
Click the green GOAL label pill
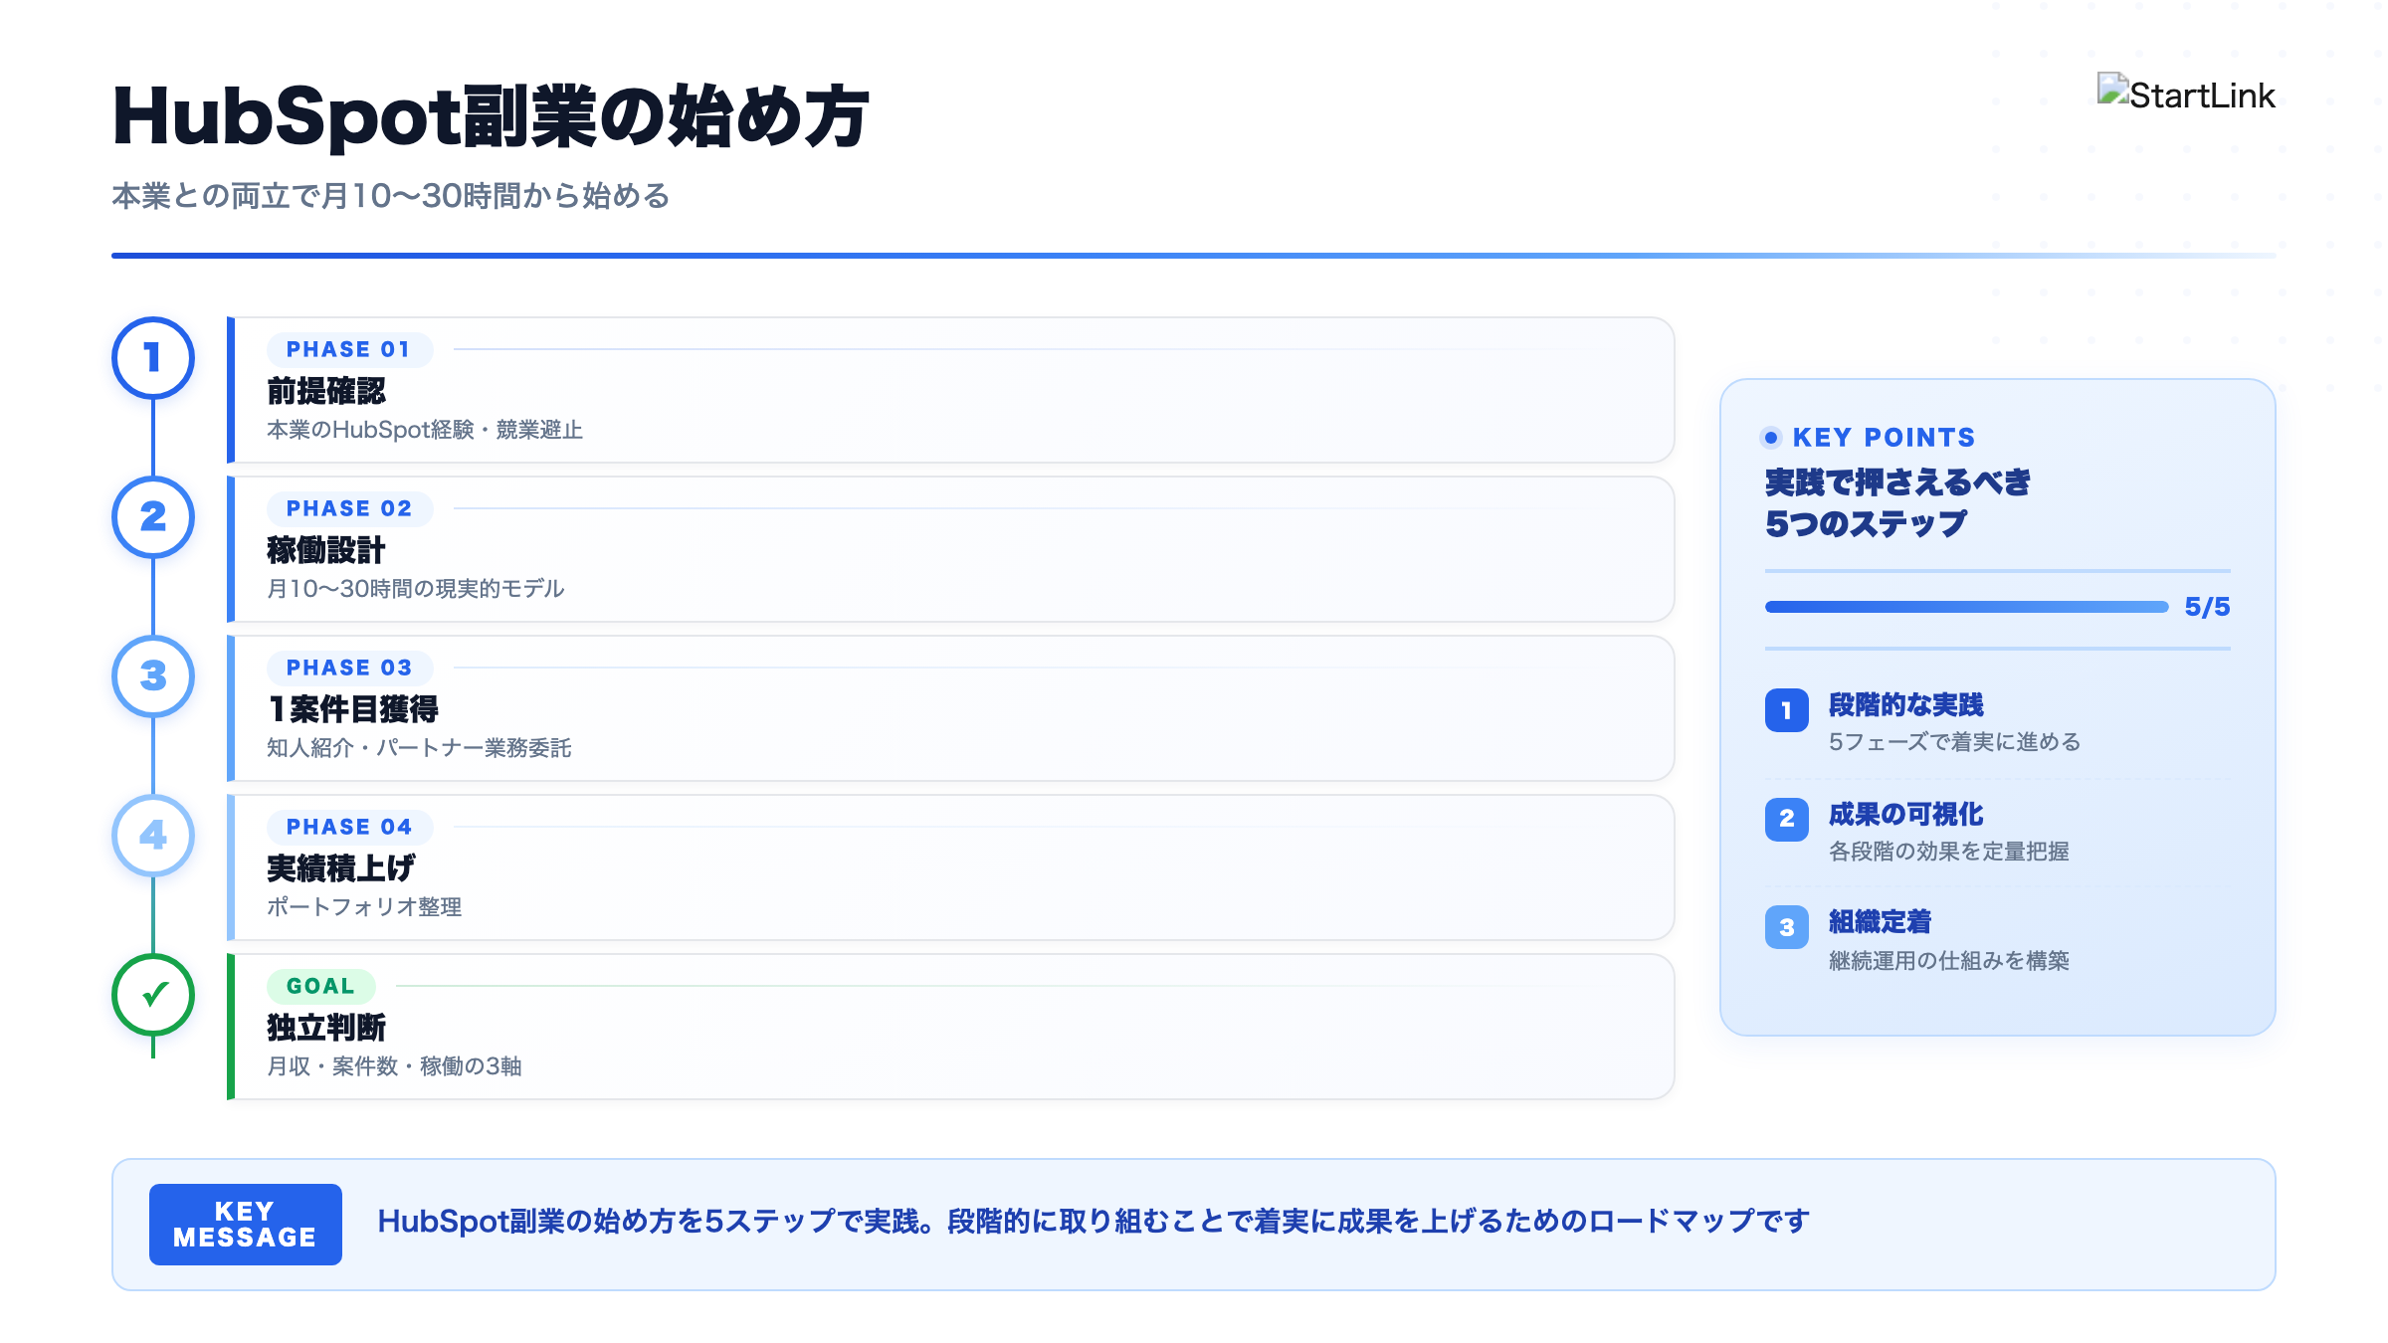point(320,986)
